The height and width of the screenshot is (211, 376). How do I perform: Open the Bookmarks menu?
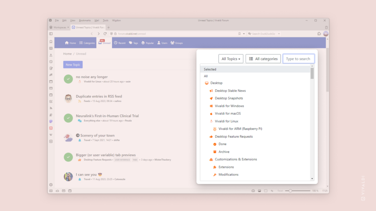tap(85, 21)
